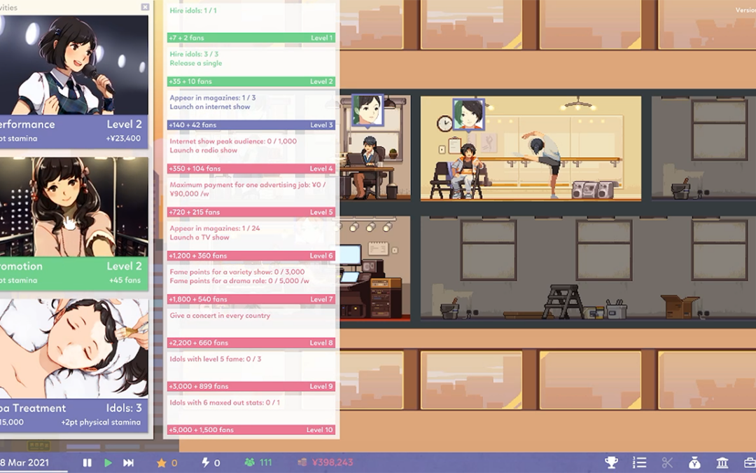Click the scissors icon in bottom bar
This screenshot has height=473, width=756.
pos(666,462)
